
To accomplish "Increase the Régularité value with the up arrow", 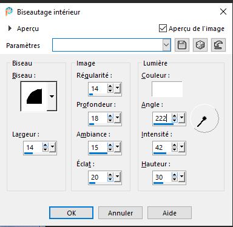I will [110, 86].
